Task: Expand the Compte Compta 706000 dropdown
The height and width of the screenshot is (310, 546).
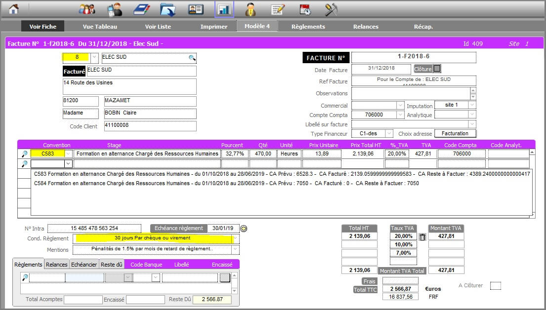Action: [x=400, y=115]
